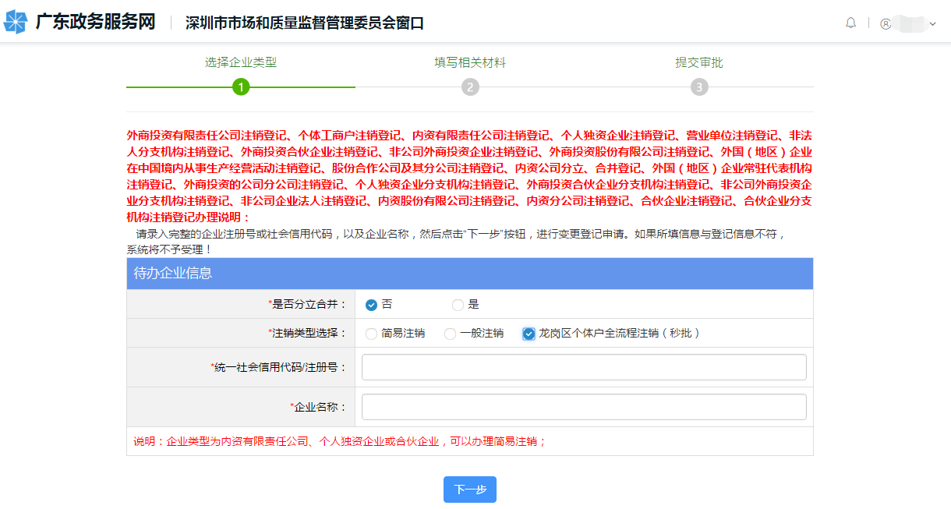Click the user avatar icon
The width and height of the screenshot is (951, 509).
[x=886, y=23]
